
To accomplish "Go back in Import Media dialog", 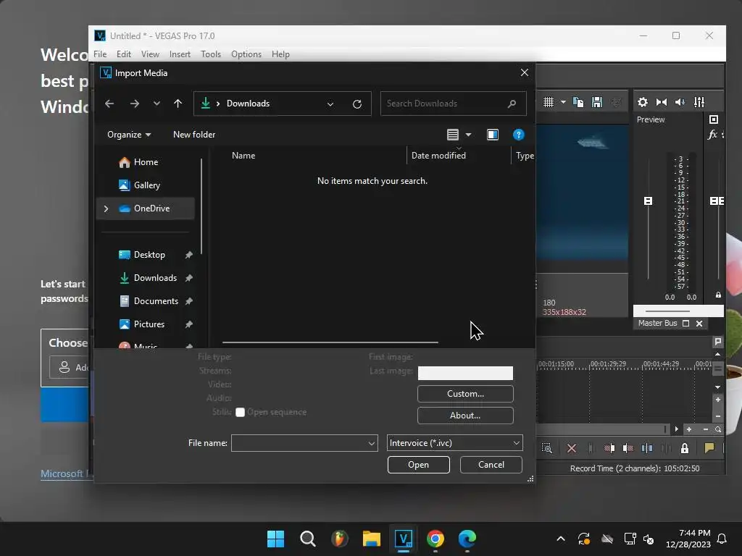I will point(109,104).
